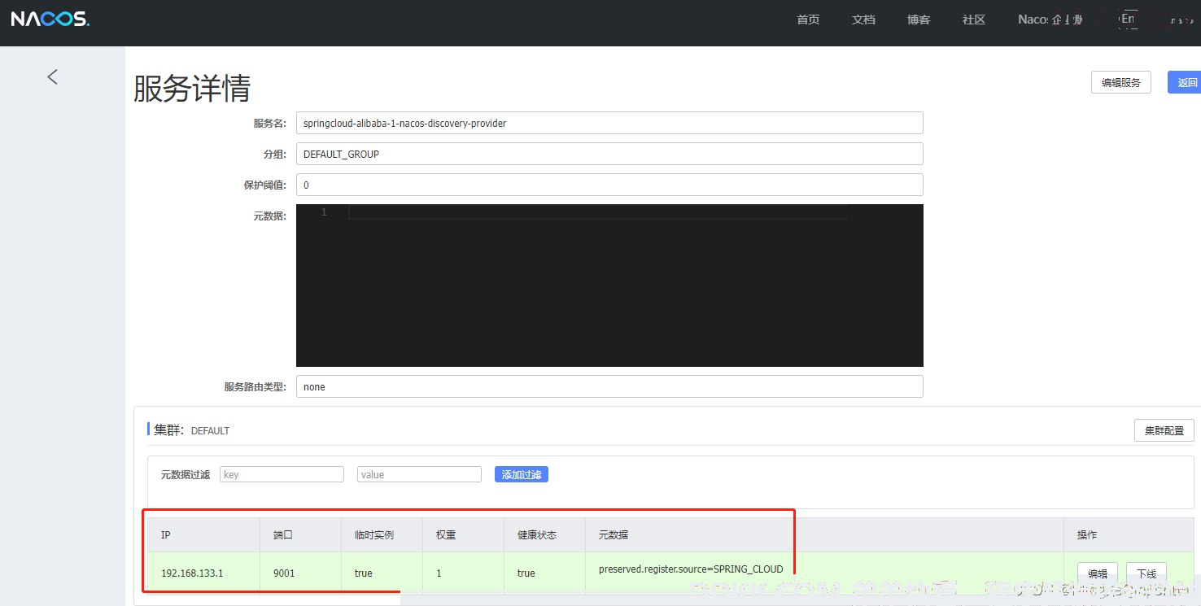The width and height of the screenshot is (1201, 606).
Task: Click the metadata filter key input
Action: (x=282, y=474)
